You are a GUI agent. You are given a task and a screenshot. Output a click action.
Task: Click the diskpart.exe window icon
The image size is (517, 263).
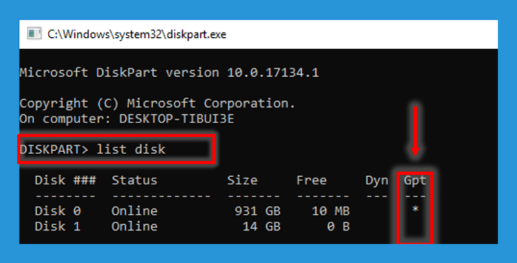coord(34,34)
